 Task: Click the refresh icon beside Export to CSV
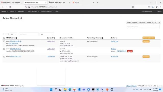coord(159,22)
